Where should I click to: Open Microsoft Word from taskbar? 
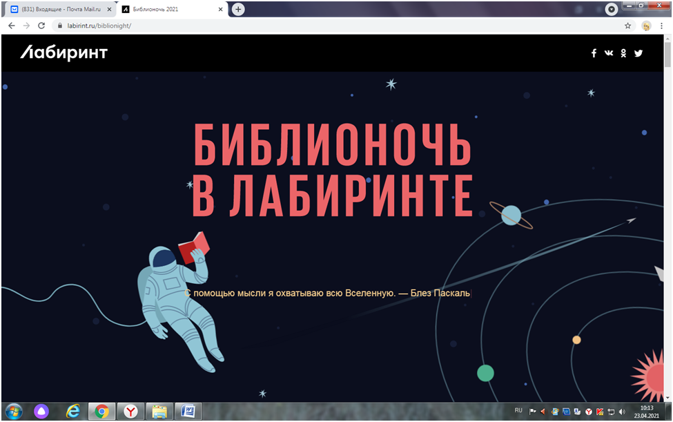(x=188, y=412)
